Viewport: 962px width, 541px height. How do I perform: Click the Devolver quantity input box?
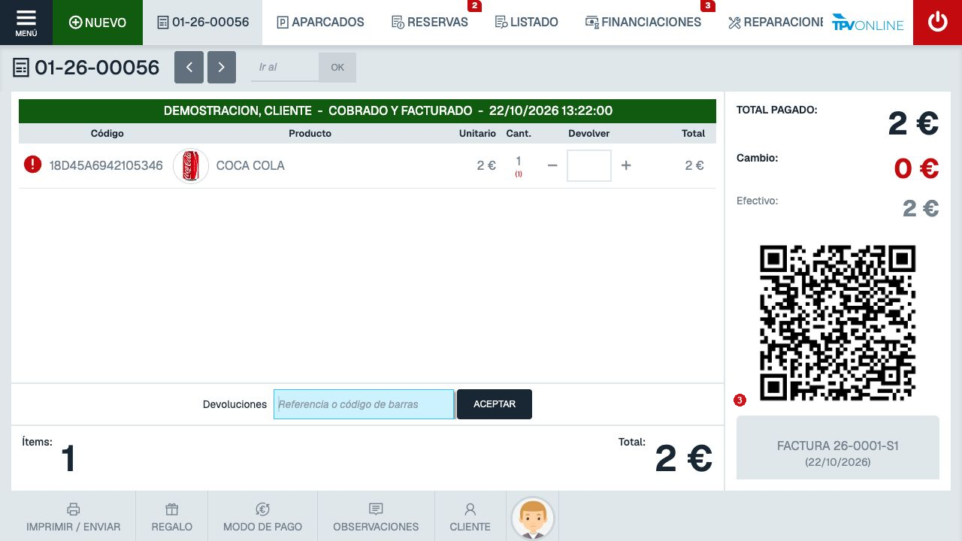(x=589, y=165)
